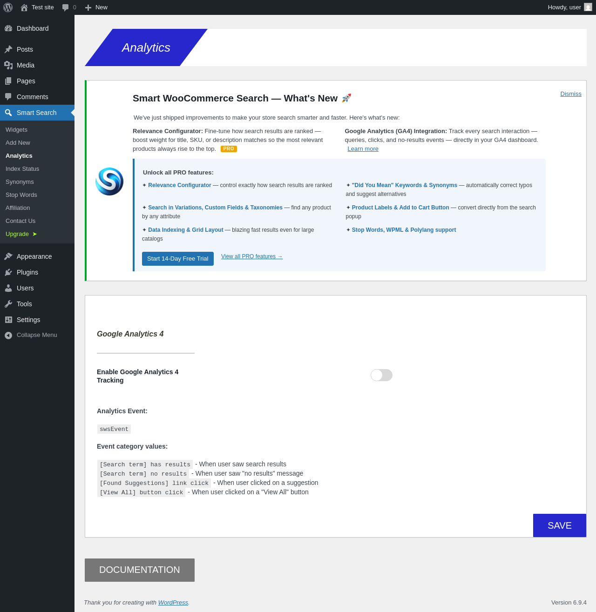
Task: Open the Documentation button
Action: pos(140,570)
